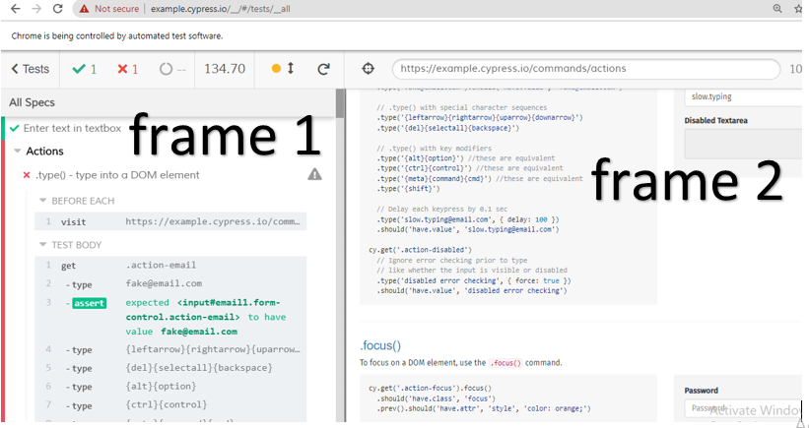Viewport: 809px width, 428px height.
Task: Click the .focus() heading link
Action: 380,345
